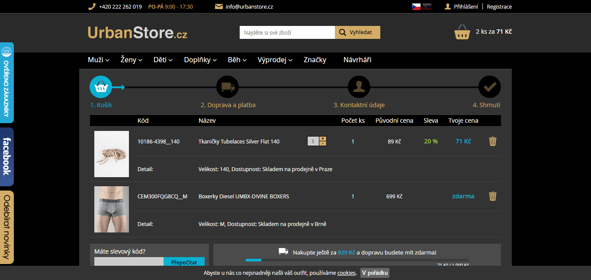
Task: Open the Značky menu item
Action: click(315, 60)
